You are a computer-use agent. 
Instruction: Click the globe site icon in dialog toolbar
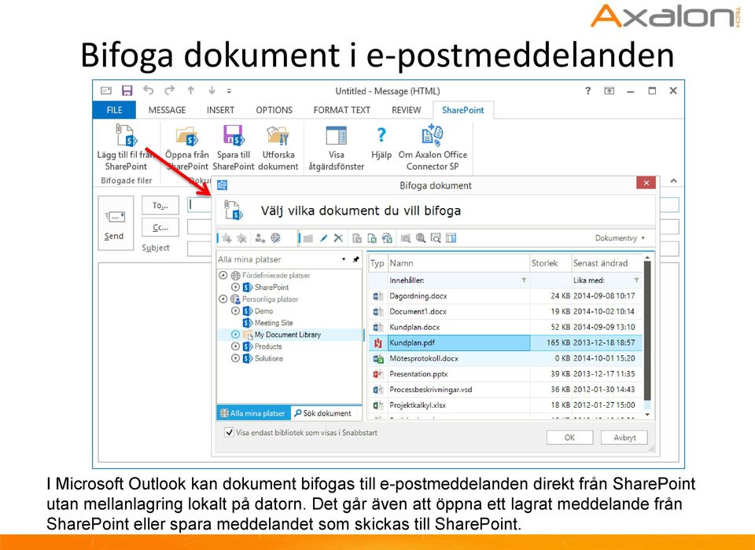[x=275, y=238]
